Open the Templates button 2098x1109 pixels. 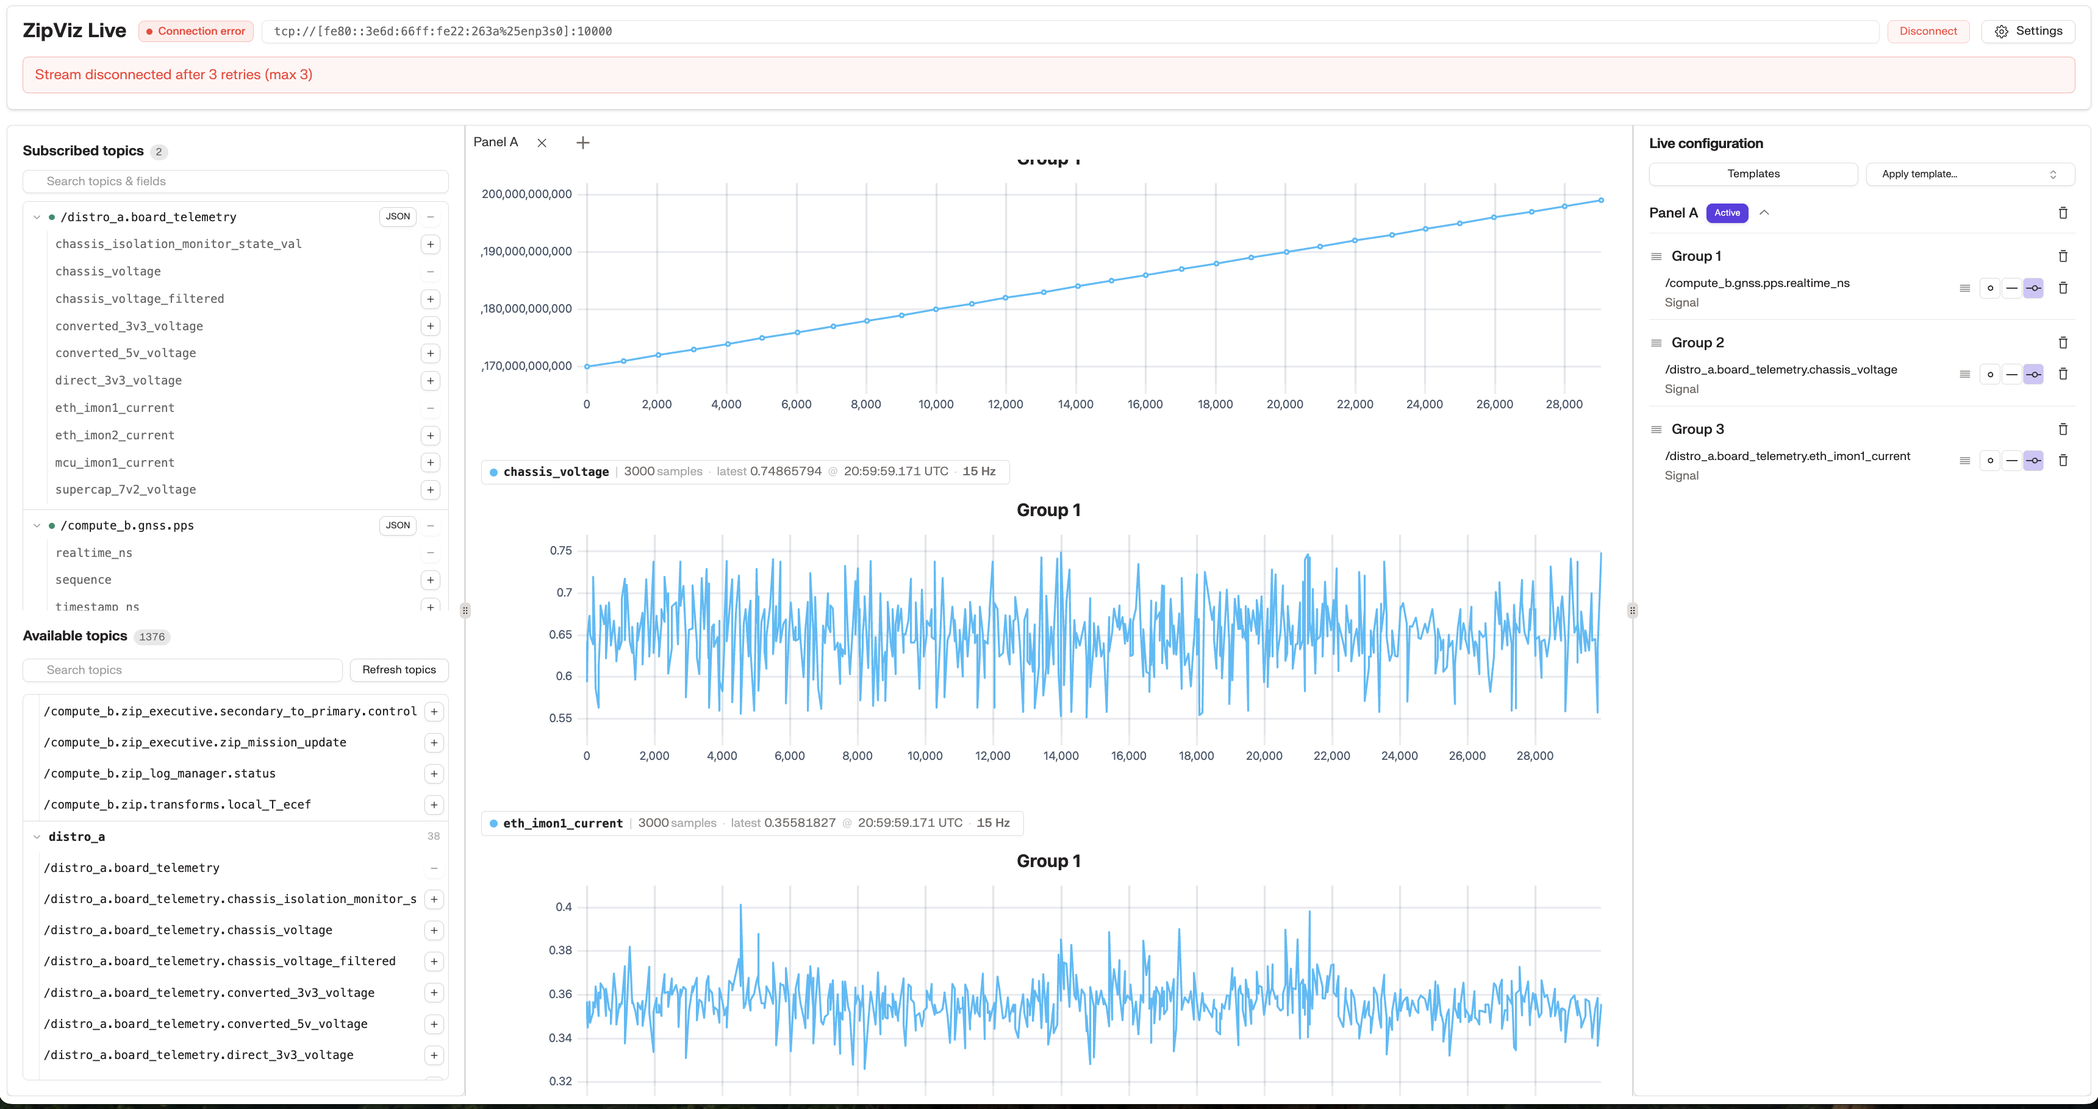tap(1753, 174)
